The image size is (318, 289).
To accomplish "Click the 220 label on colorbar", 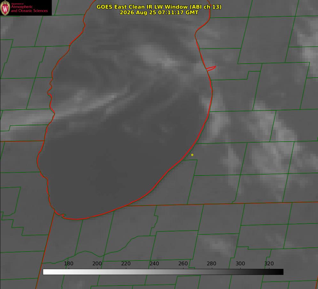I will [126, 263].
